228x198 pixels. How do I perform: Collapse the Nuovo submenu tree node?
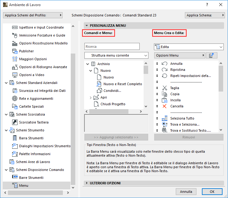pos(90,71)
